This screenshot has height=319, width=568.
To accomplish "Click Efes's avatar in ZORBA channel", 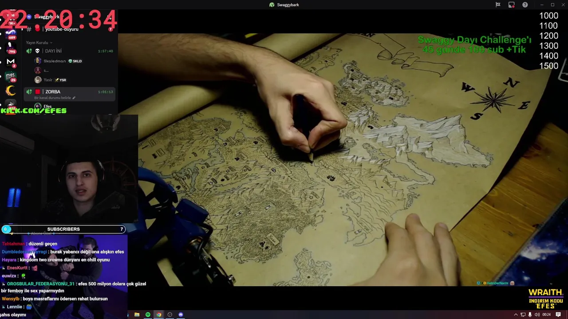I will pos(38,106).
